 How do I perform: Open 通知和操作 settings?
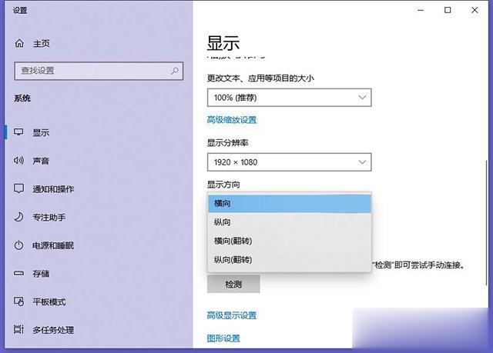(x=53, y=189)
